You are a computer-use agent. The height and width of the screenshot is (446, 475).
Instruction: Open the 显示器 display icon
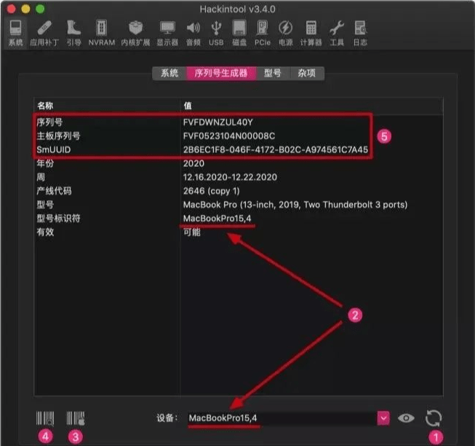[x=167, y=33]
